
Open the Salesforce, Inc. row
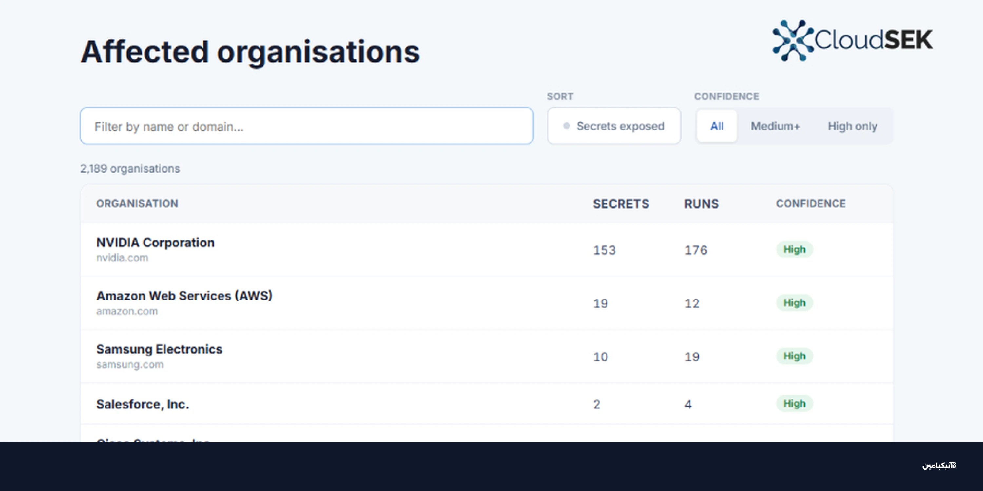487,404
